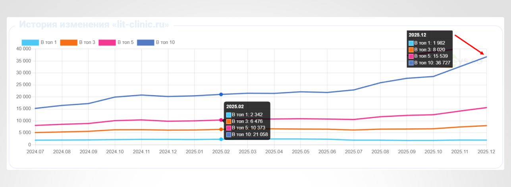Viewport: 511px width, 187px height.
Task: Select the light blue data point at 2025.02
Action: click(221, 139)
